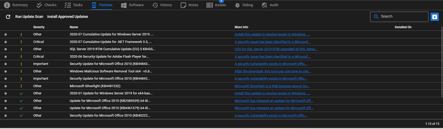Open Microsoft Silverlight Web browser plug-in link
The image size is (443, 129).
[272, 86]
